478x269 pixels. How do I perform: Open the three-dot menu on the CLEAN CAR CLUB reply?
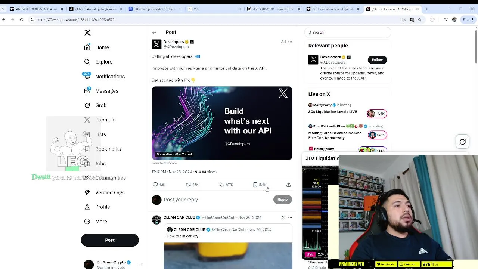click(x=290, y=217)
